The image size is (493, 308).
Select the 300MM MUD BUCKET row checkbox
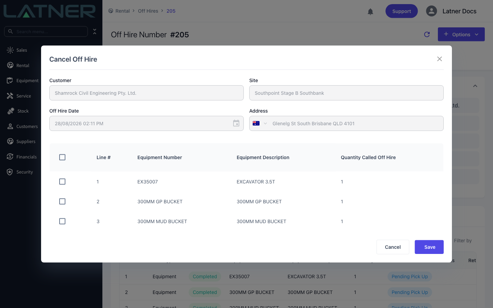click(62, 221)
